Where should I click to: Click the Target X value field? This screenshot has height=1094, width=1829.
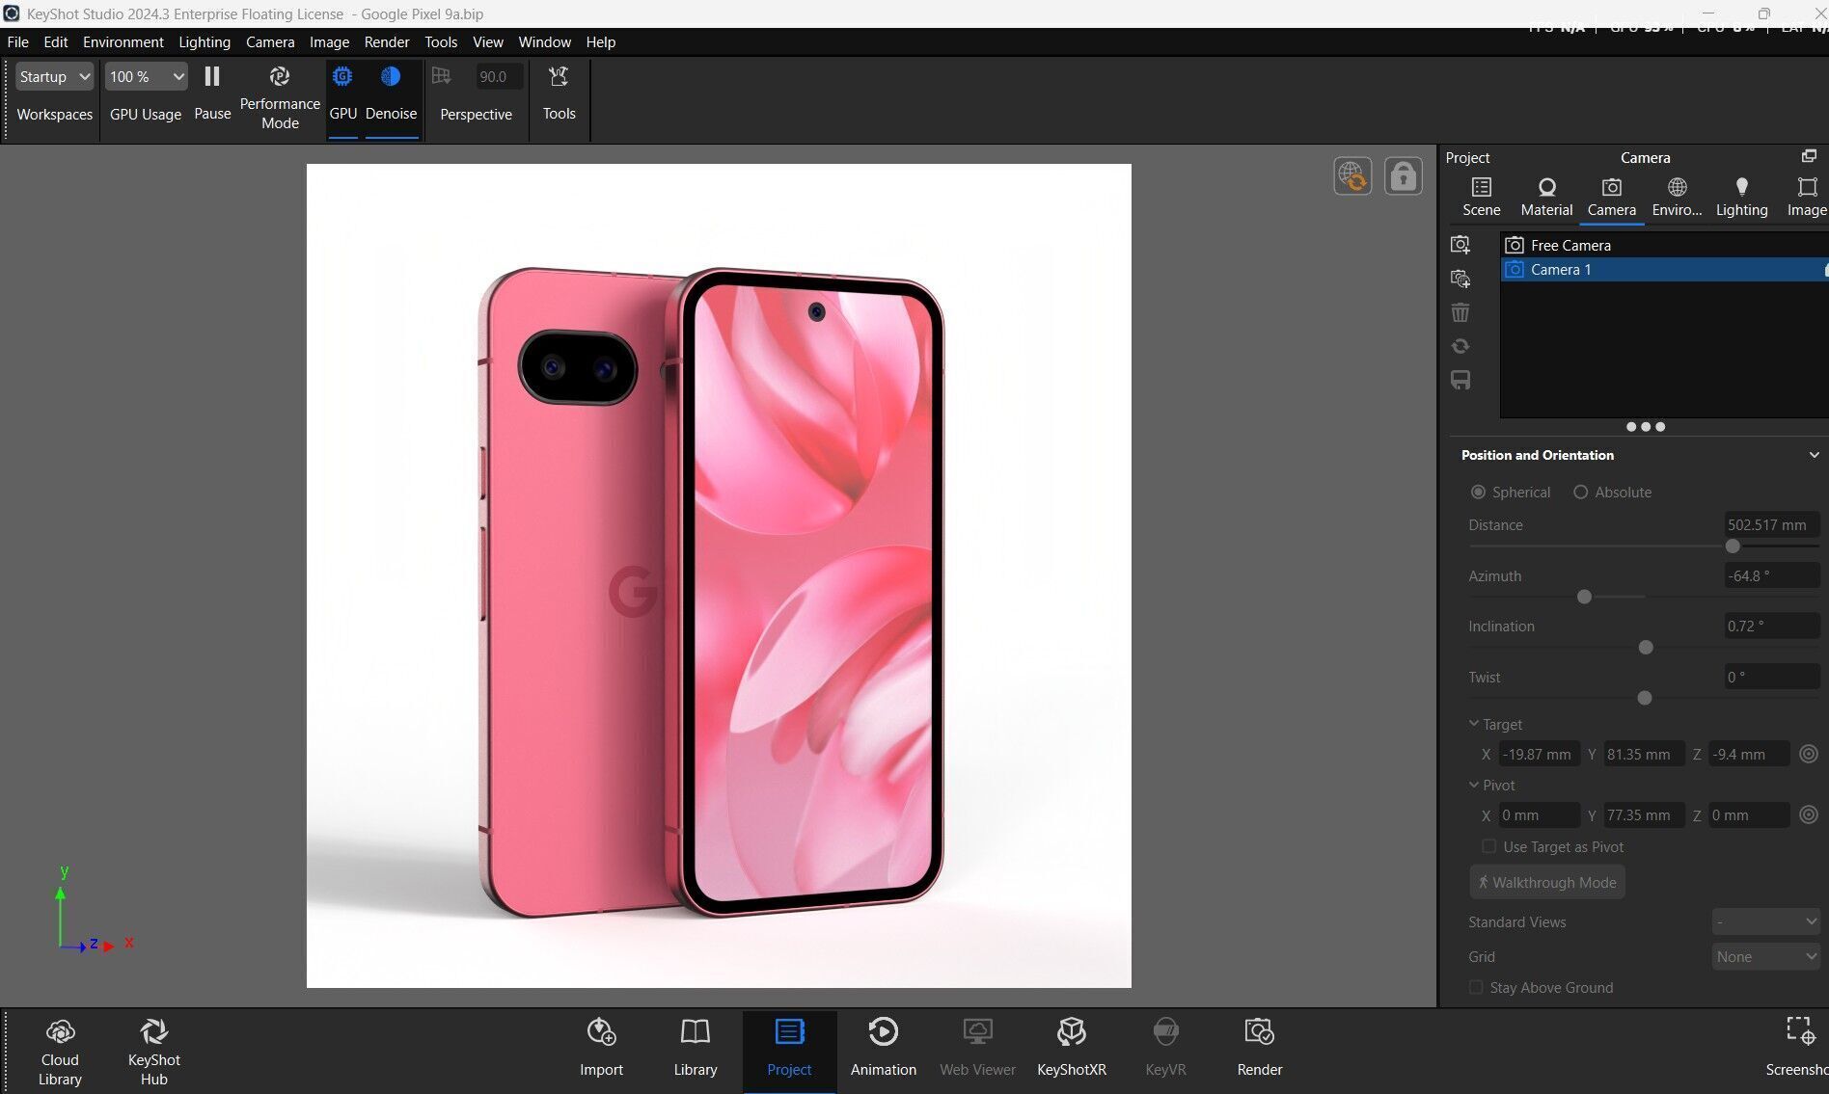point(1538,754)
